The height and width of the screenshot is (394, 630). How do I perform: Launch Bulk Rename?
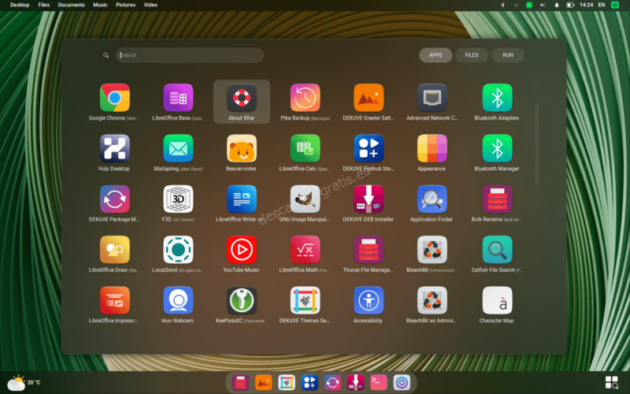pyautogui.click(x=497, y=199)
